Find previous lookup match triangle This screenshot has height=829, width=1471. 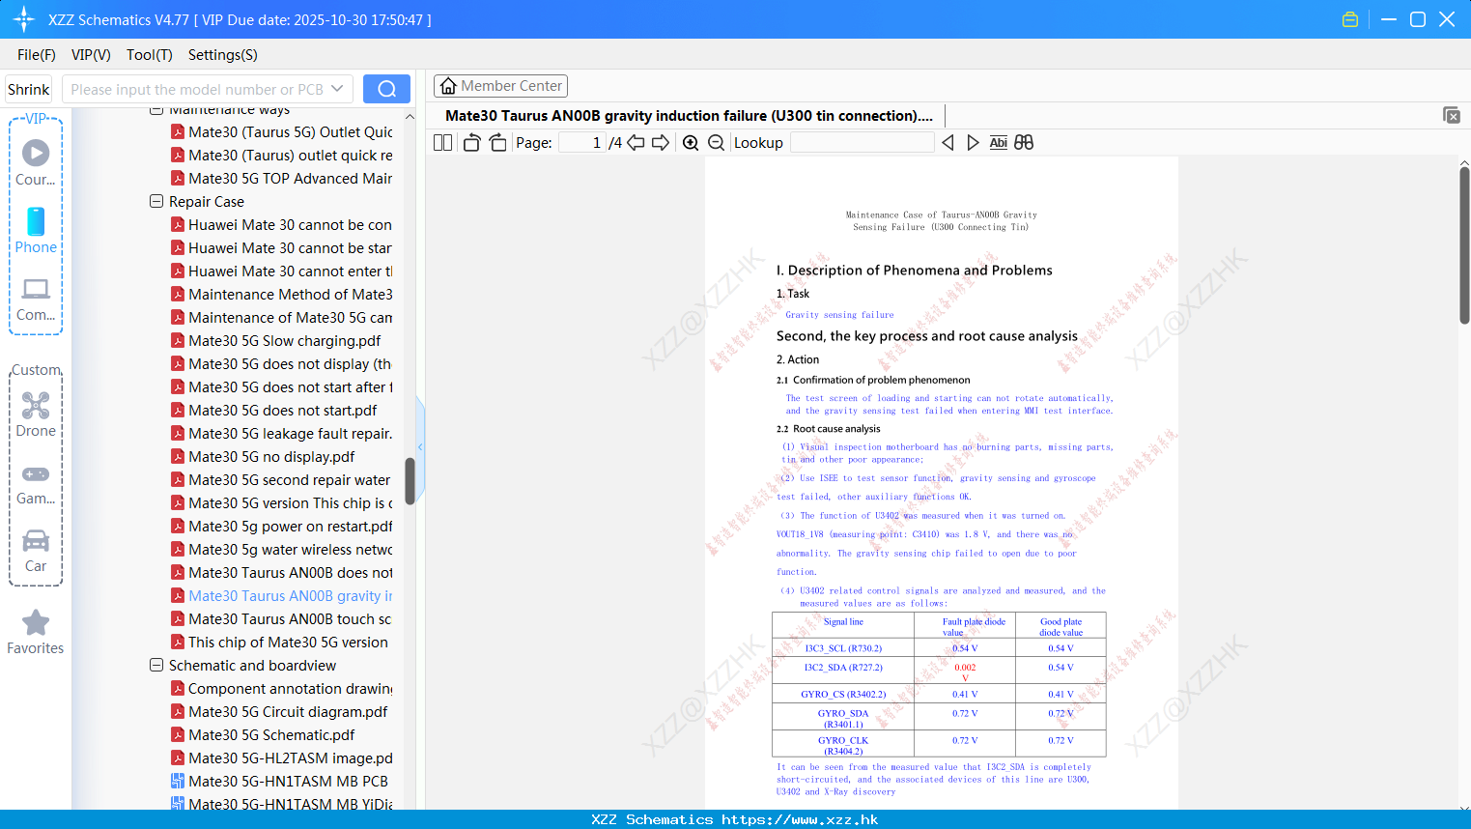948,142
